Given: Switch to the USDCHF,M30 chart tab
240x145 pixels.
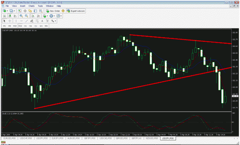Looking at the screenshot, I should click(26, 138).
